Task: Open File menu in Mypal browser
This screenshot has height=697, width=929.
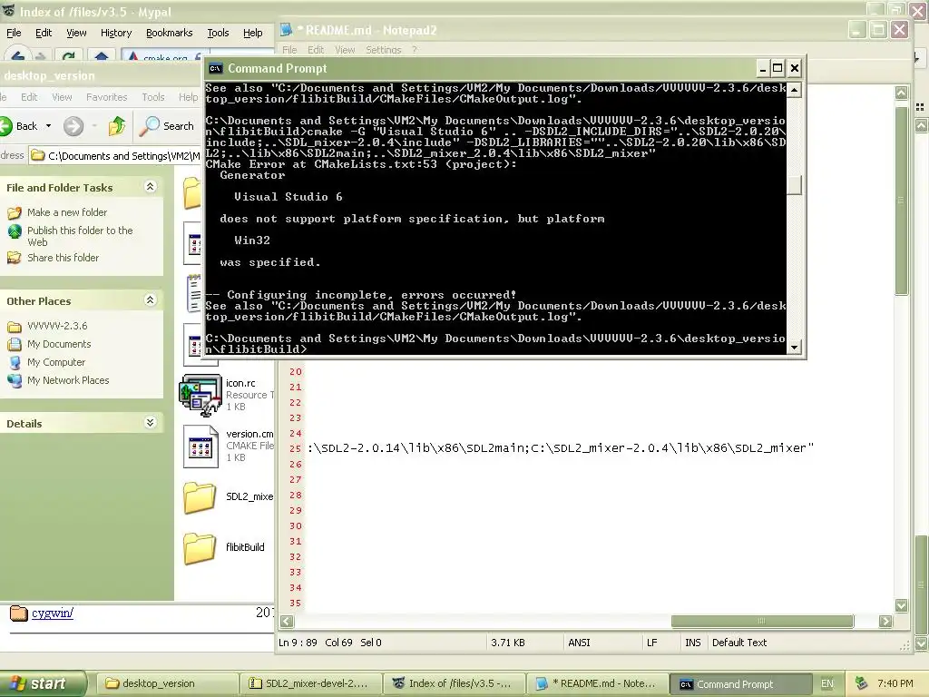Action: [x=14, y=33]
